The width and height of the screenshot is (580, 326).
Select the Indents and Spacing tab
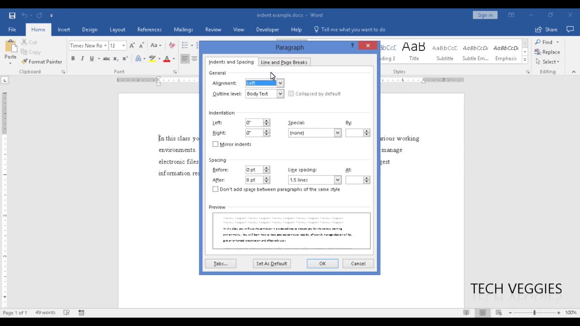coord(231,62)
